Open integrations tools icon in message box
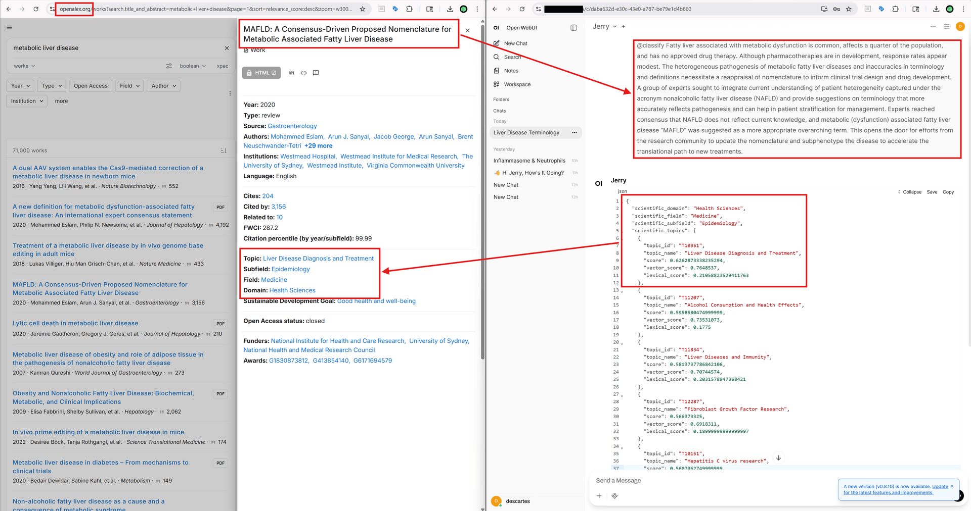Image resolution: width=971 pixels, height=511 pixels. [x=614, y=496]
